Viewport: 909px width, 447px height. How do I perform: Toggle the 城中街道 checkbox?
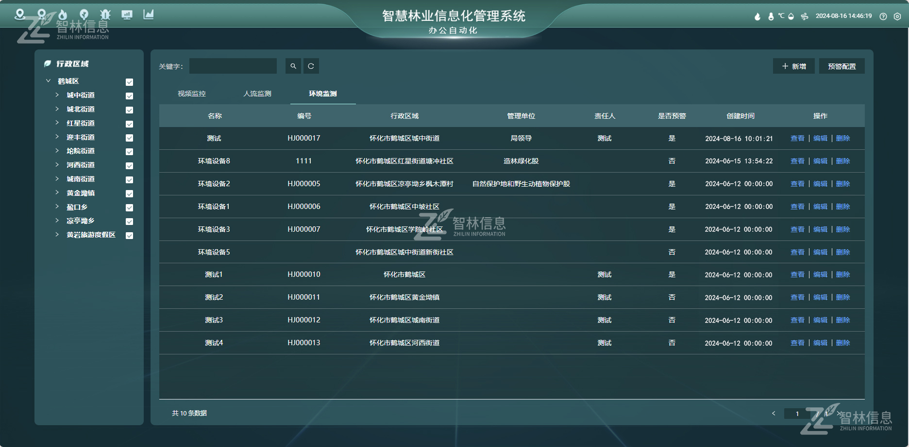point(129,96)
